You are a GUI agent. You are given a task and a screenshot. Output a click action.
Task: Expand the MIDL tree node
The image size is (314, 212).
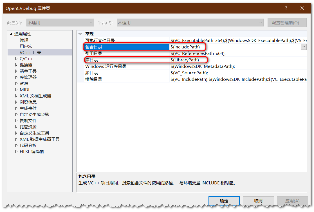(16, 90)
